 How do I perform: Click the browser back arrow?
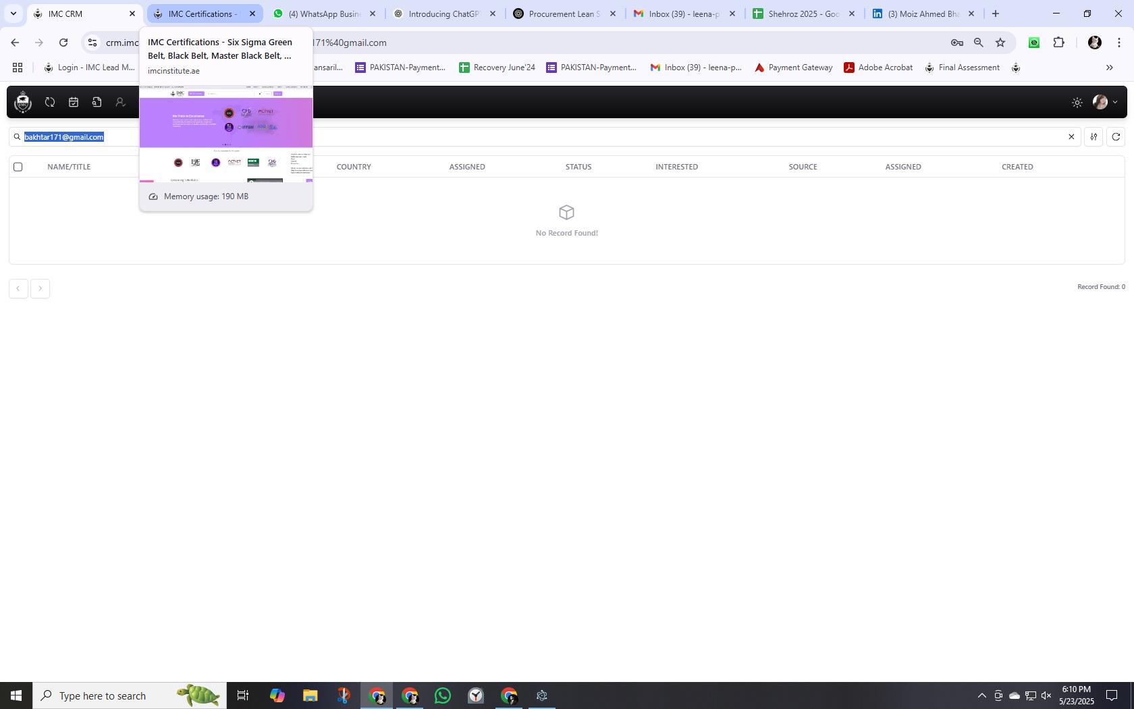[15, 43]
